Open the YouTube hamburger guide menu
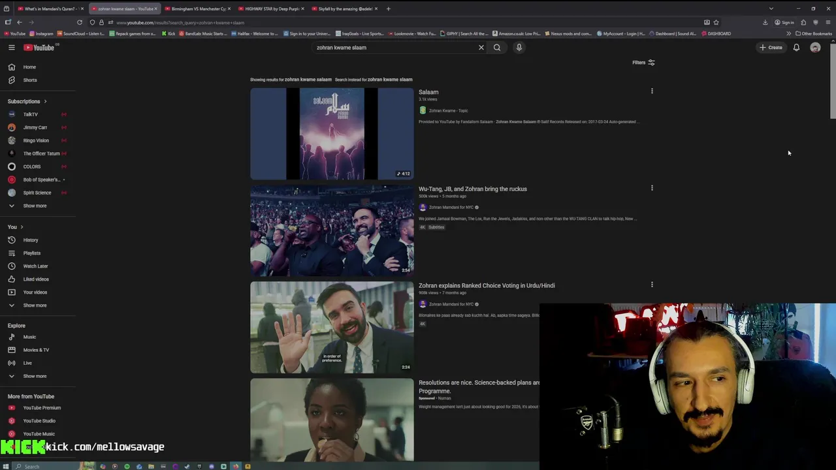The image size is (836, 470). coord(11,47)
